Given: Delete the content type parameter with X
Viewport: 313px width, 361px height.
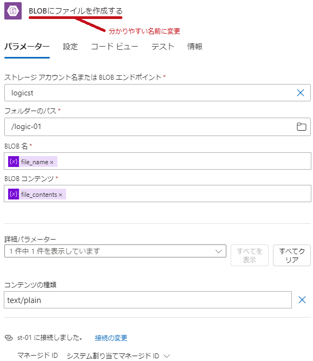Looking at the screenshot, I should (302, 300).
